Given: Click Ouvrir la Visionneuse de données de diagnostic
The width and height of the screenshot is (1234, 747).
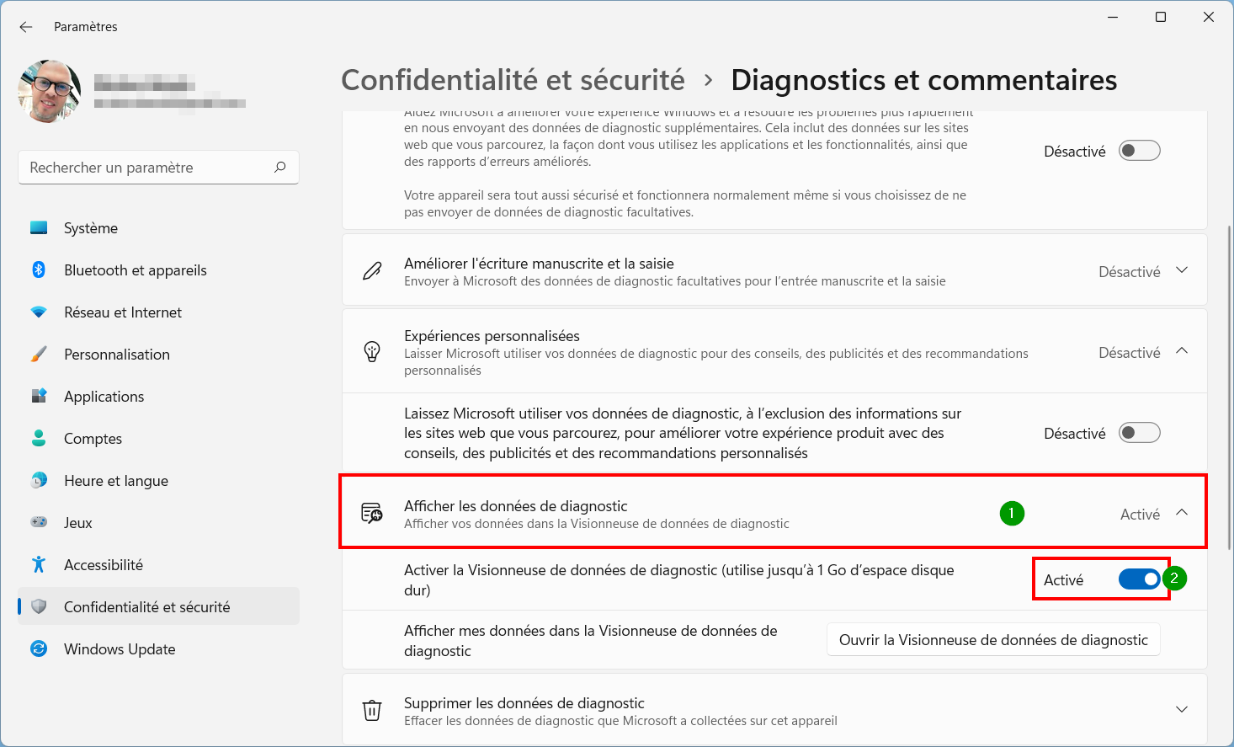Looking at the screenshot, I should 993,640.
